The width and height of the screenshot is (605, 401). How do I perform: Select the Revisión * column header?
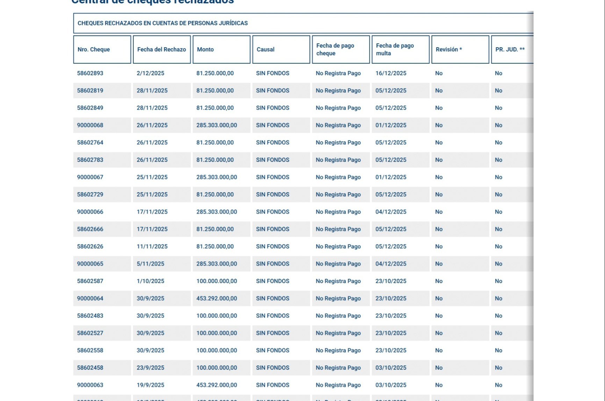460,49
